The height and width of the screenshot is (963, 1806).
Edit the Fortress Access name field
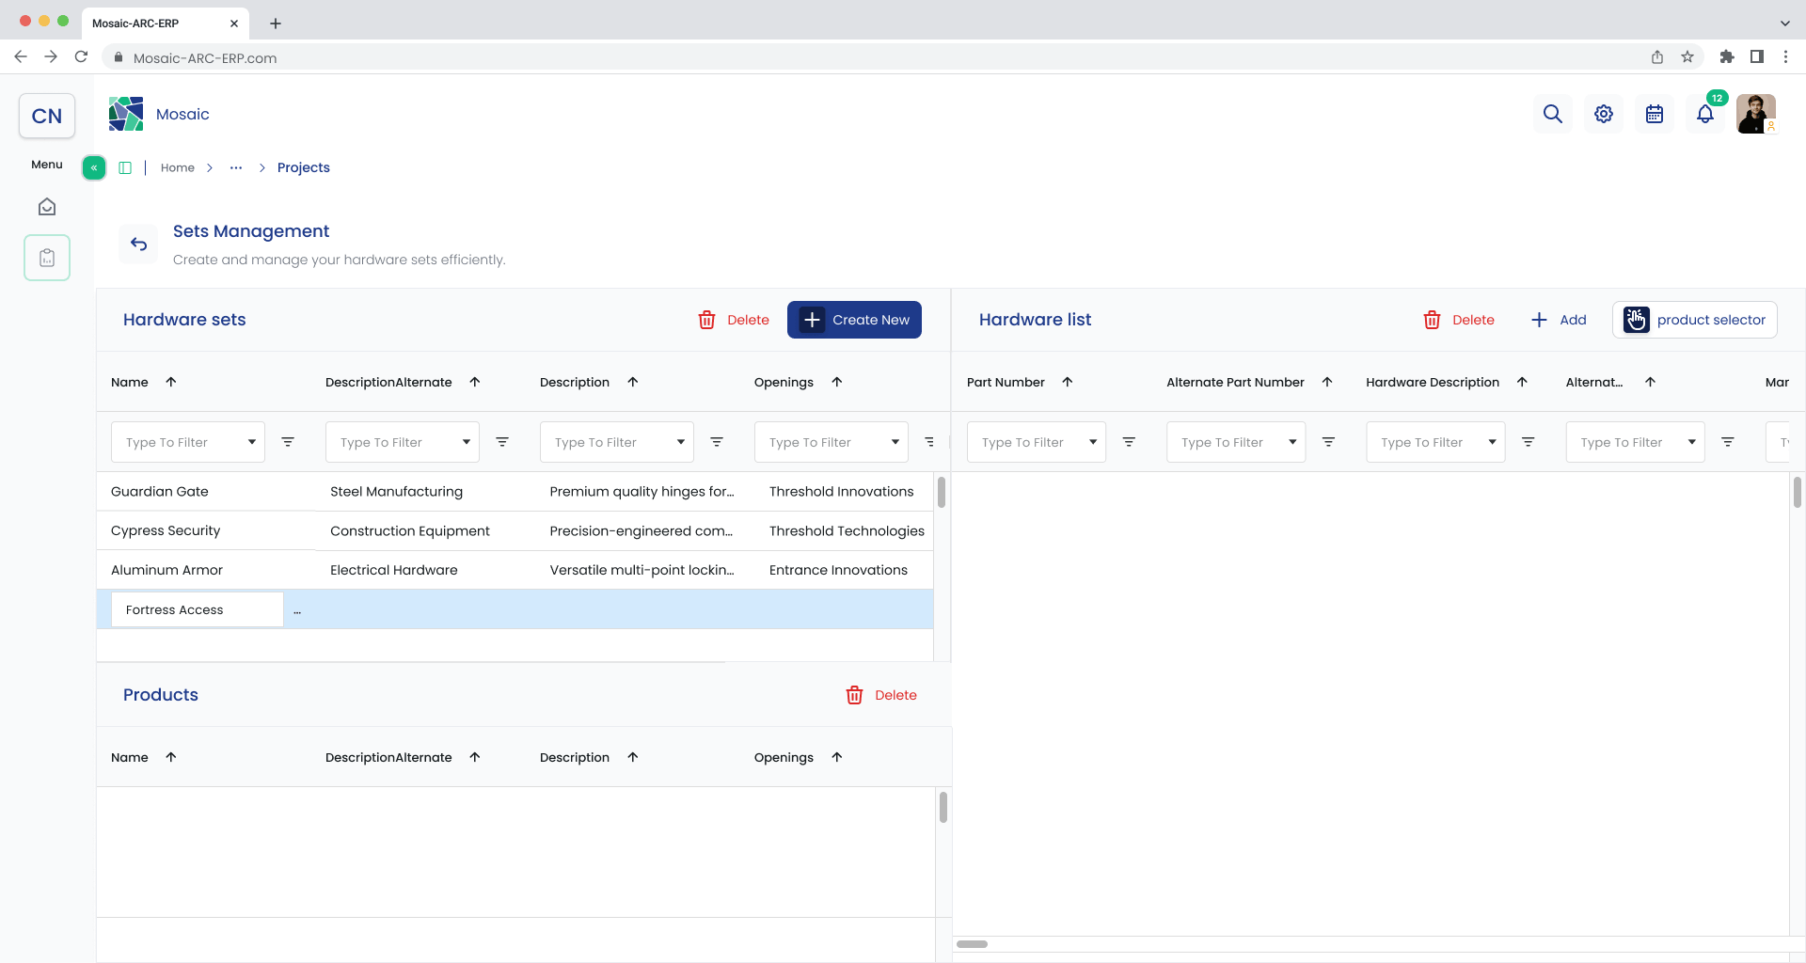(x=198, y=609)
